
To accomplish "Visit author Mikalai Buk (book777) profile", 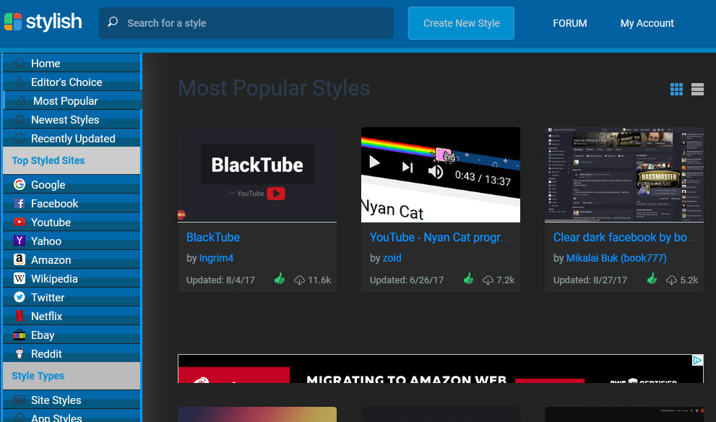I will pos(616,258).
